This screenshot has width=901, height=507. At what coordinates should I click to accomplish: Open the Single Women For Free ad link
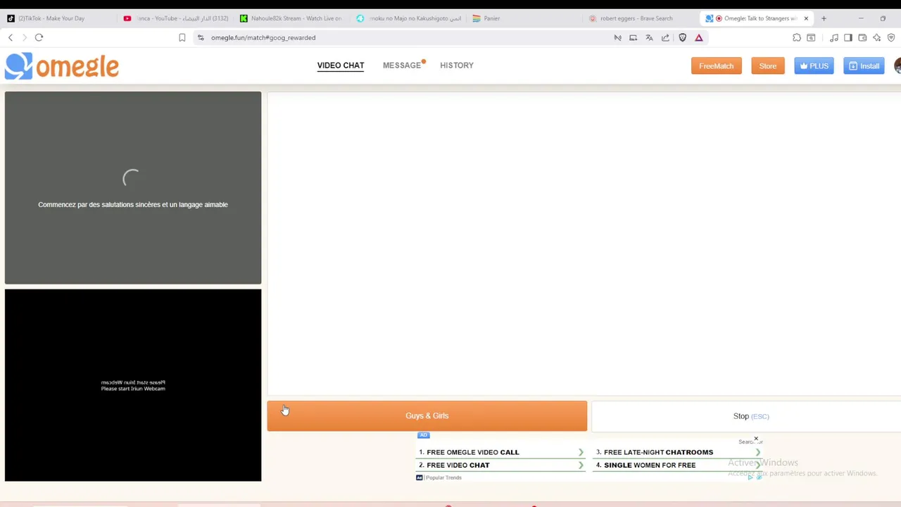click(677, 465)
